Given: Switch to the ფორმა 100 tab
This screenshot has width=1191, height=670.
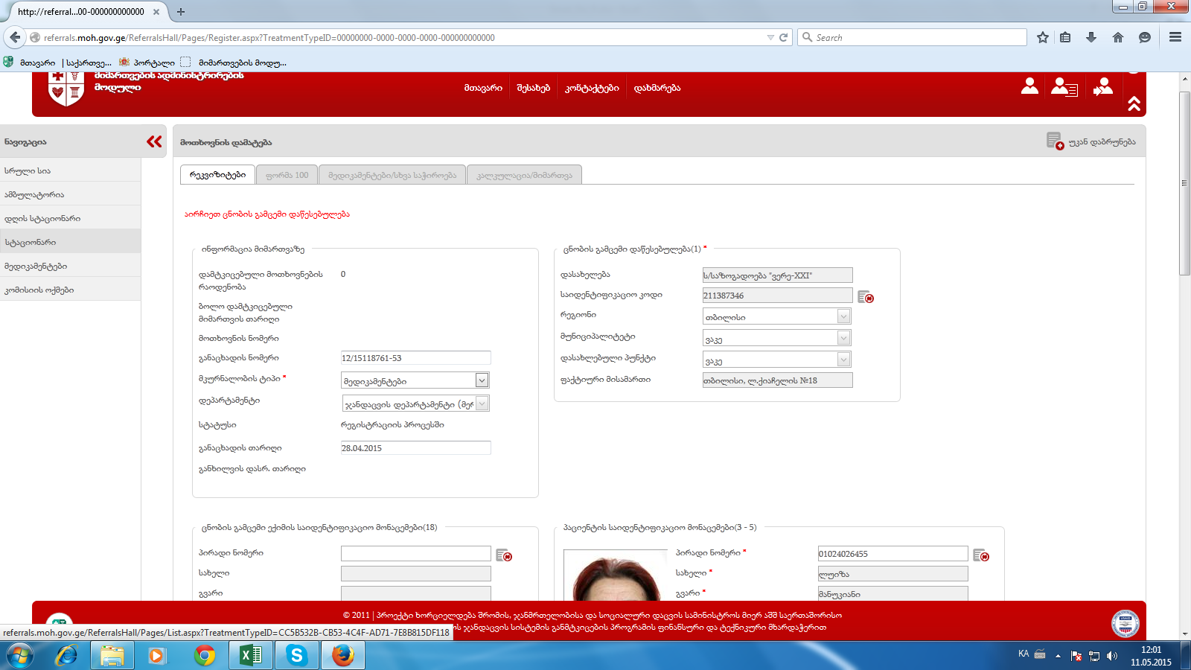Looking at the screenshot, I should coord(287,175).
